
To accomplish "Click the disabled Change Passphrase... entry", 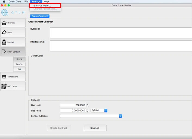I will pos(45,9).
